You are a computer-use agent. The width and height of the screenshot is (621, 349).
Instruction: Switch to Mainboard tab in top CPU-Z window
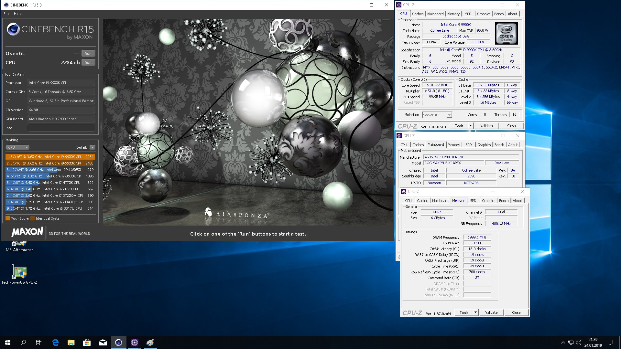click(x=435, y=14)
